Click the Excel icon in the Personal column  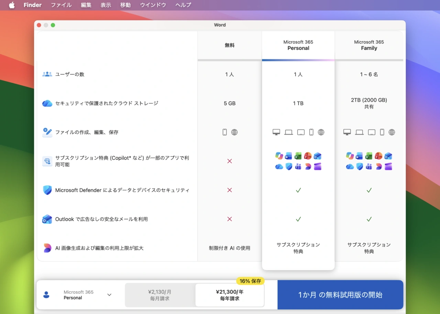tap(298, 156)
